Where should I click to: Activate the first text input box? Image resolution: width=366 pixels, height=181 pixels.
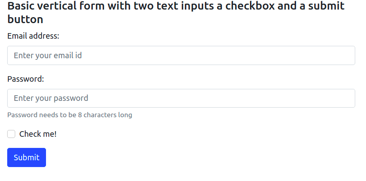point(181,55)
